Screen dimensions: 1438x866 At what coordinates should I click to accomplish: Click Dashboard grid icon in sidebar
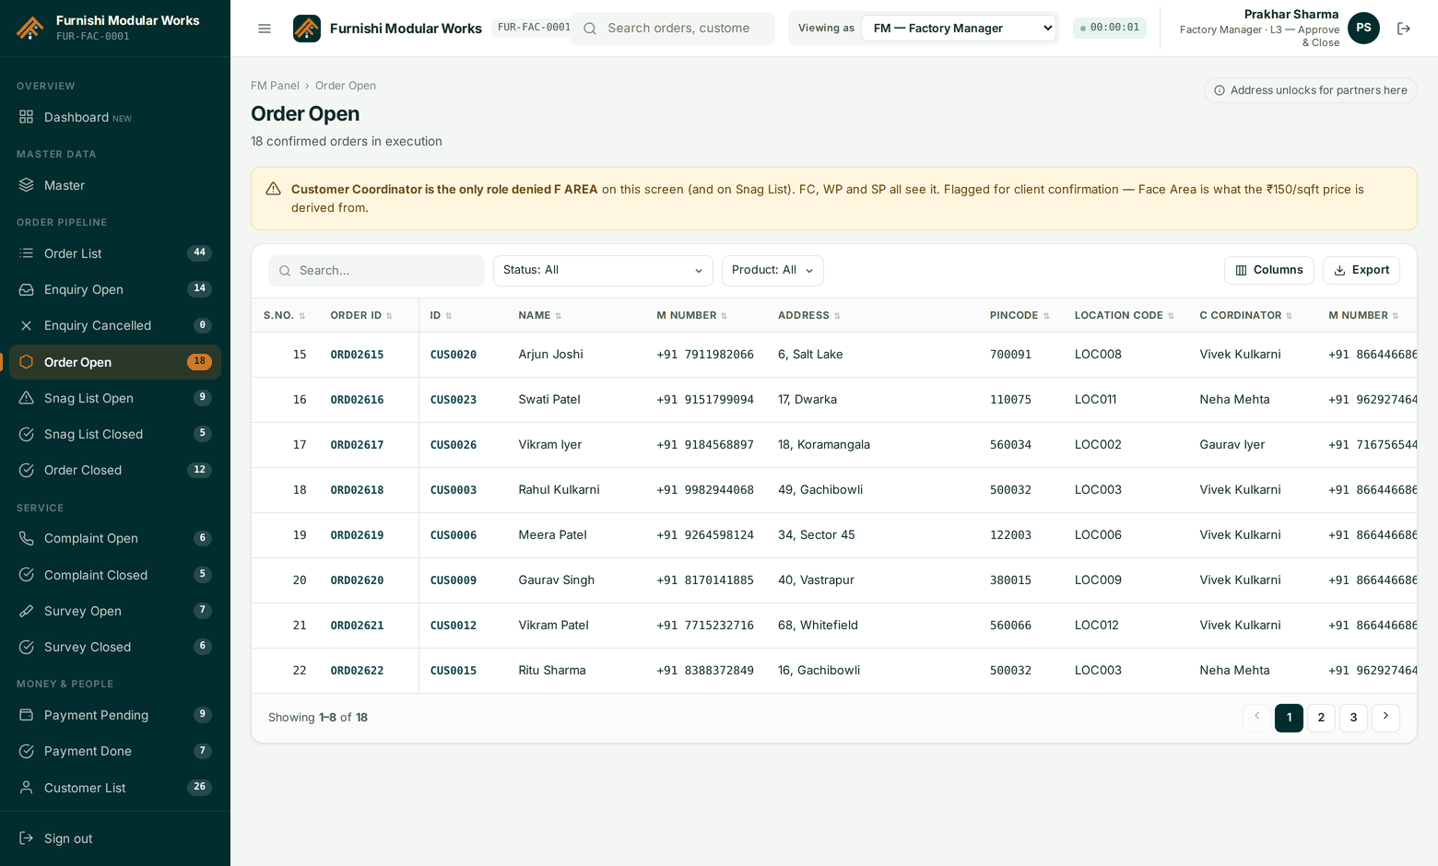coord(27,117)
